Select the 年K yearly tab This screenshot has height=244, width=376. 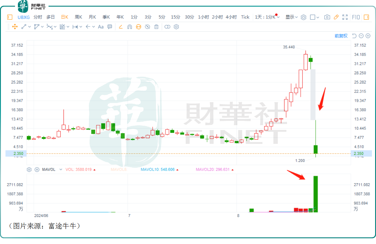click(120, 17)
